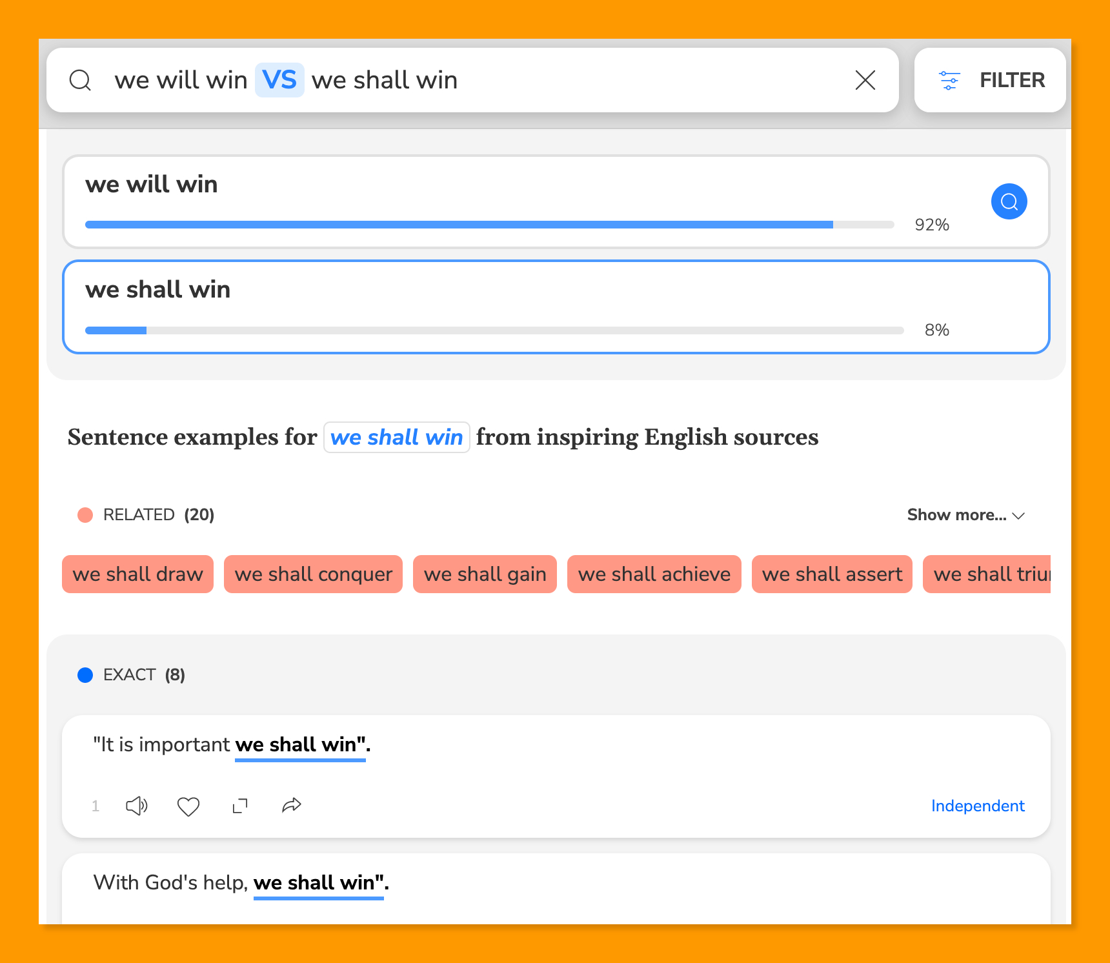Favorite the first sentence with heart icon
Image resolution: width=1110 pixels, height=963 pixels.
click(188, 806)
